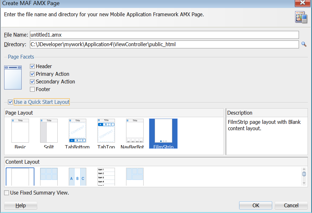Click the content layout scrollbar down arrow
The height and width of the screenshot is (213, 312).
(304, 183)
